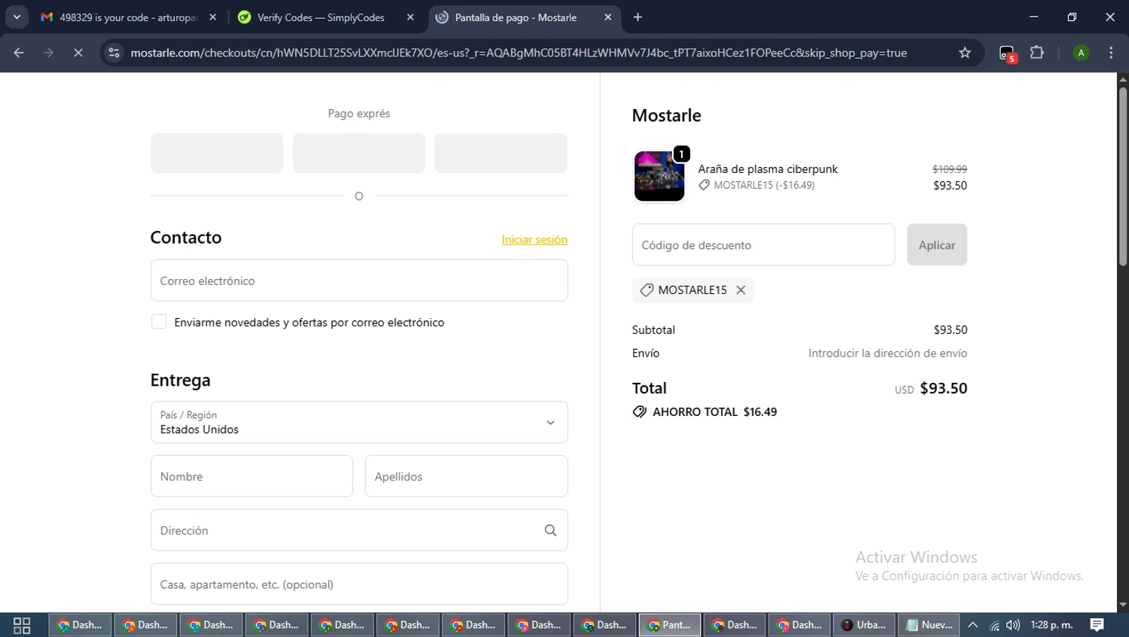Switch to the 'Pant...' taskbar Chrome window

click(x=670, y=625)
